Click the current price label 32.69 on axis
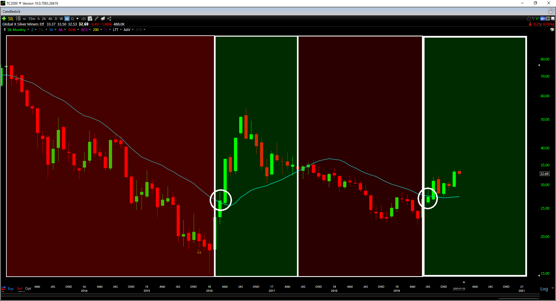Image resolution: width=556 pixels, height=301 pixels. [544, 174]
